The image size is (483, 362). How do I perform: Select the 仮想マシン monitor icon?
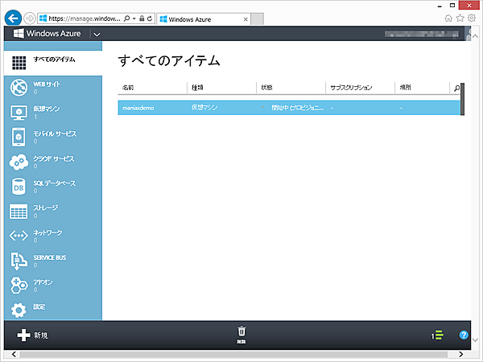[19, 112]
